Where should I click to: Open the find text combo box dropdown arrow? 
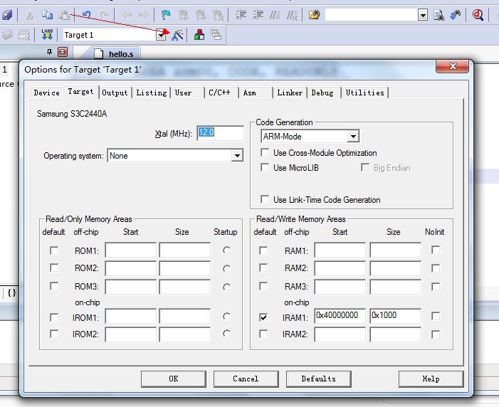coord(423,15)
